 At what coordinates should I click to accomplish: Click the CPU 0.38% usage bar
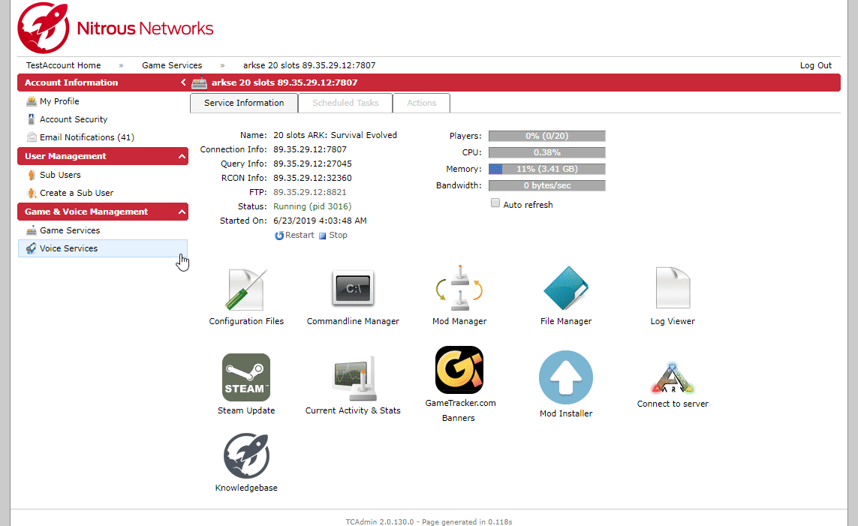547,152
